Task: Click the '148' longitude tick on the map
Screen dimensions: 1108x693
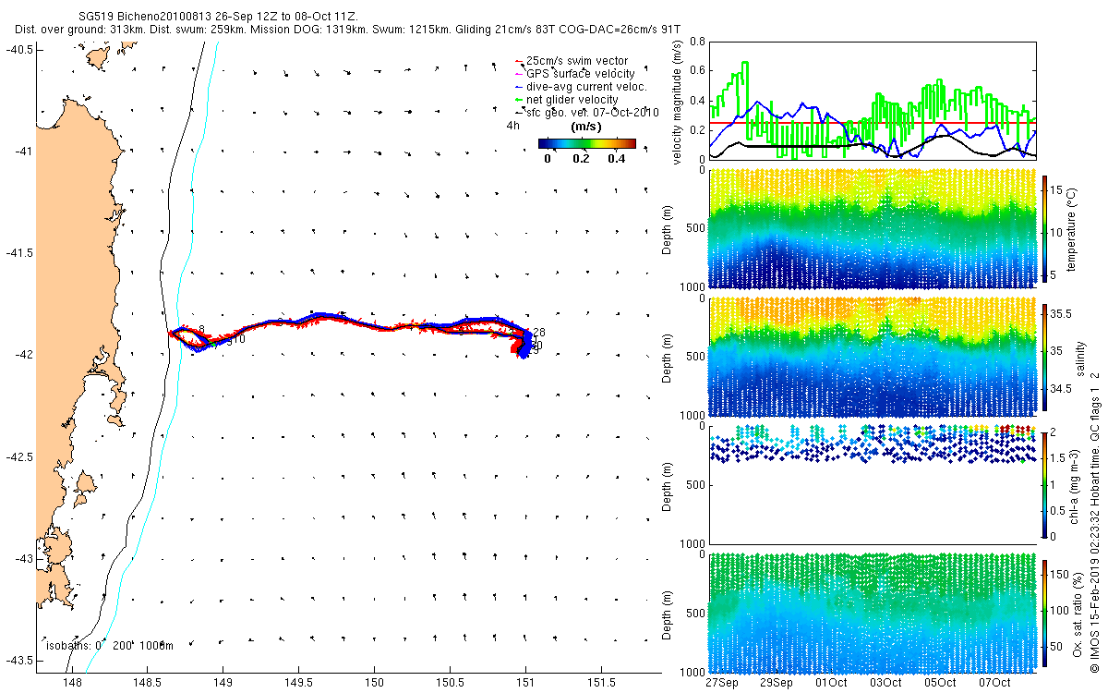Action: [x=71, y=682]
